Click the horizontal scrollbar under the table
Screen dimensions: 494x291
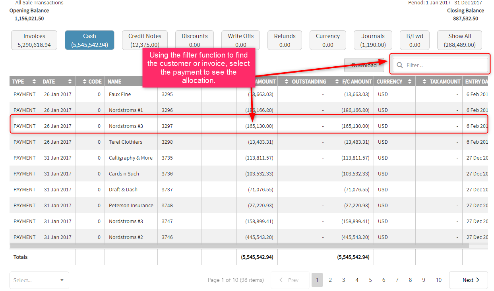[239, 246]
